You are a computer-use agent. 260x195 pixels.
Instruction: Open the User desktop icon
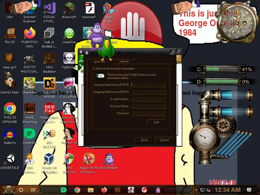click(x=10, y=10)
